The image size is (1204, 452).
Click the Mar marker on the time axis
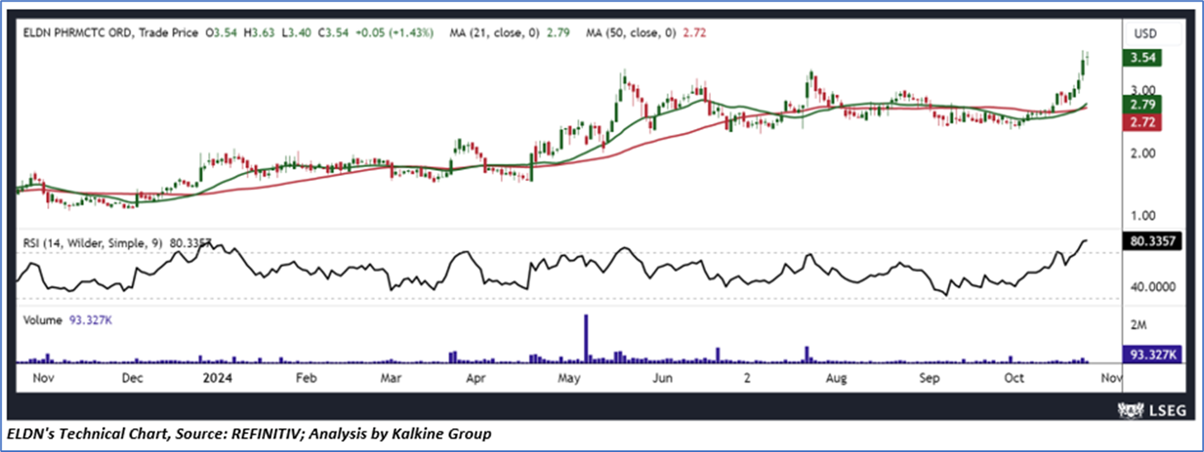pyautogui.click(x=391, y=378)
